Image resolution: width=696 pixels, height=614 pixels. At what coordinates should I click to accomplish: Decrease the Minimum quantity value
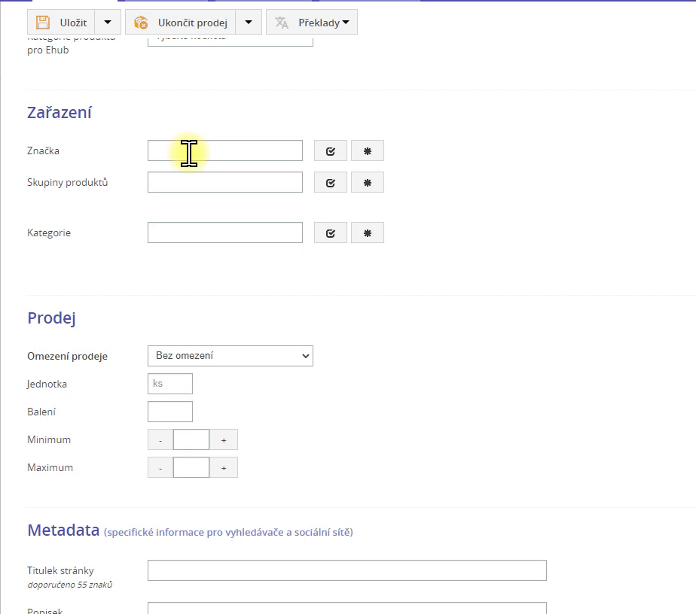click(160, 440)
